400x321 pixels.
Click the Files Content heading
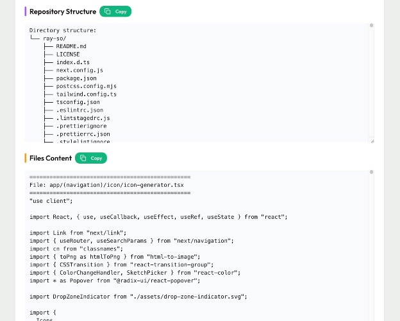click(x=51, y=158)
